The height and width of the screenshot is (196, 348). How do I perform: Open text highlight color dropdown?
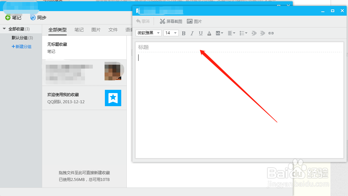220,33
